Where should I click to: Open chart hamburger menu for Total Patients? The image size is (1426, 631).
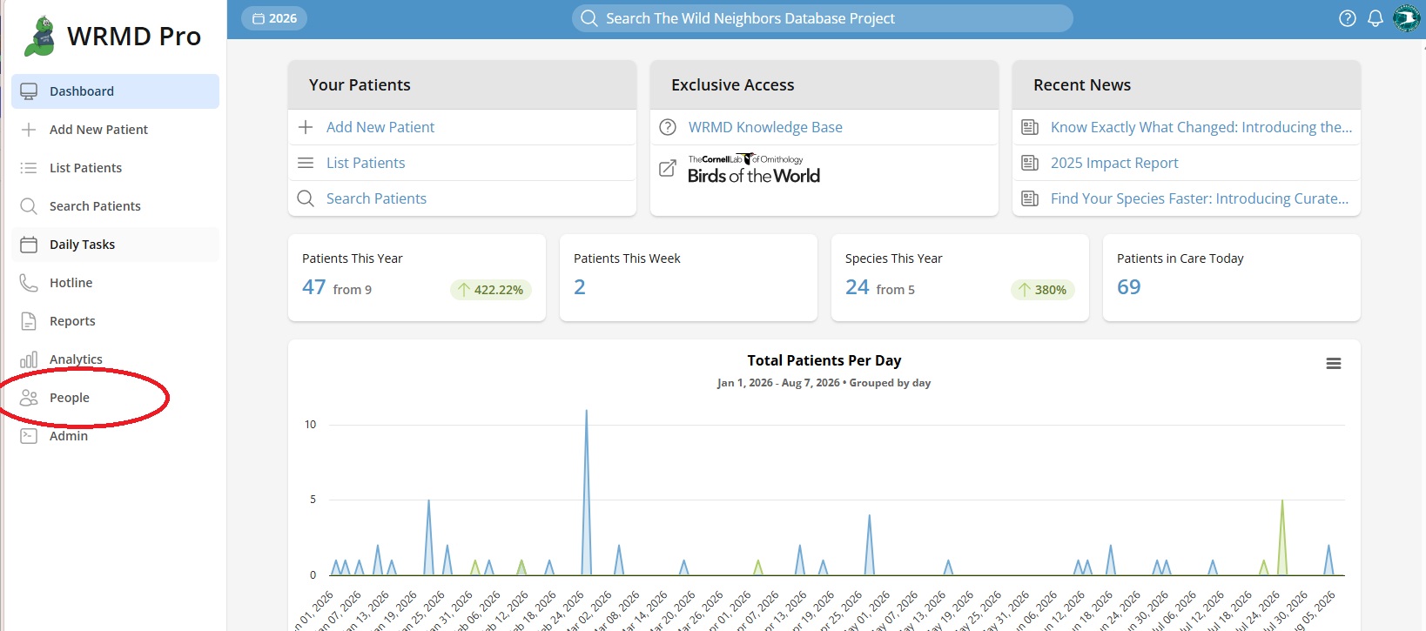coord(1333,364)
